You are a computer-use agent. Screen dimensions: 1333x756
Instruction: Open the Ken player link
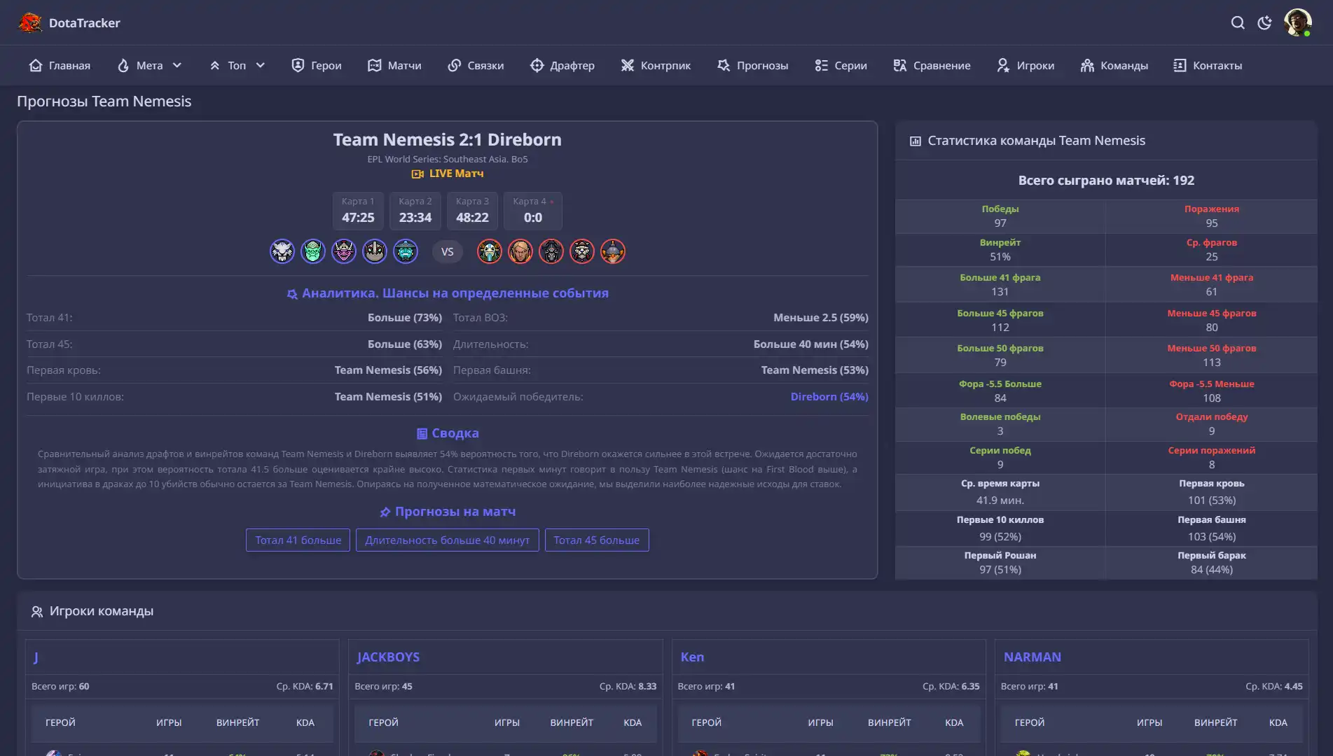pos(692,657)
